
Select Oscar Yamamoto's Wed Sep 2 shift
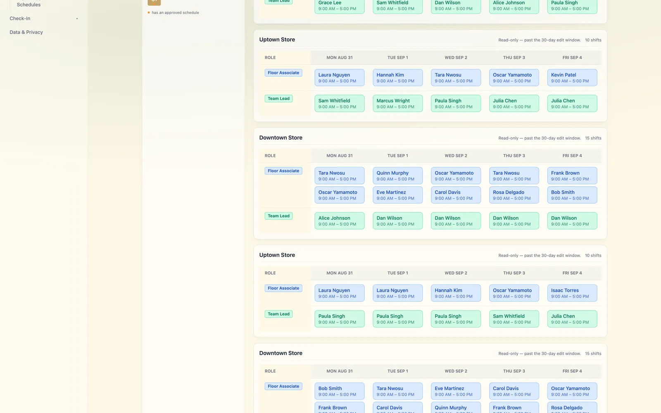point(456,176)
